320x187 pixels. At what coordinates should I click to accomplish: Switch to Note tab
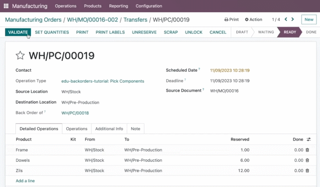pyautogui.click(x=136, y=129)
